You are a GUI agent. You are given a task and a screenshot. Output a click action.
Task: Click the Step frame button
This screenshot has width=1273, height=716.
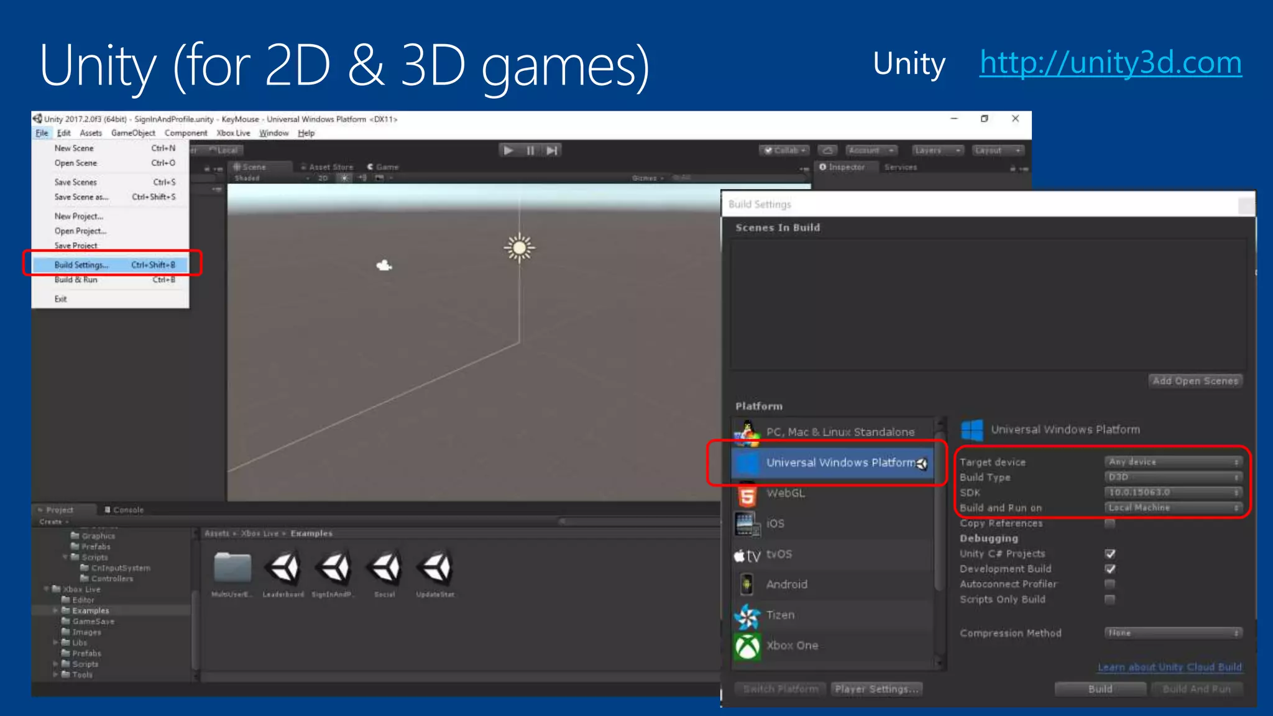(x=552, y=150)
